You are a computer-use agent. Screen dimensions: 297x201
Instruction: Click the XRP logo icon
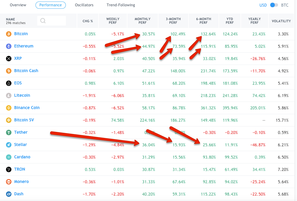[9, 59]
